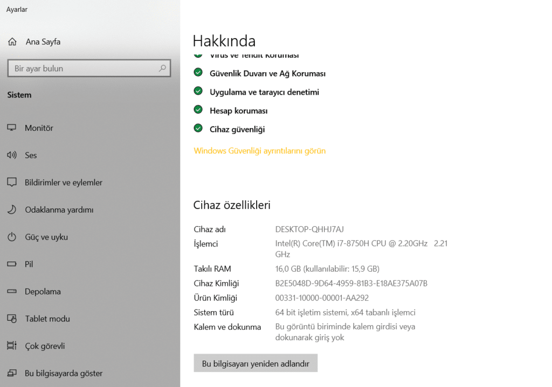Select Güvenlik Duvarı ve Ağ Koruması entry
The height and width of the screenshot is (387, 552).
coord(267,73)
